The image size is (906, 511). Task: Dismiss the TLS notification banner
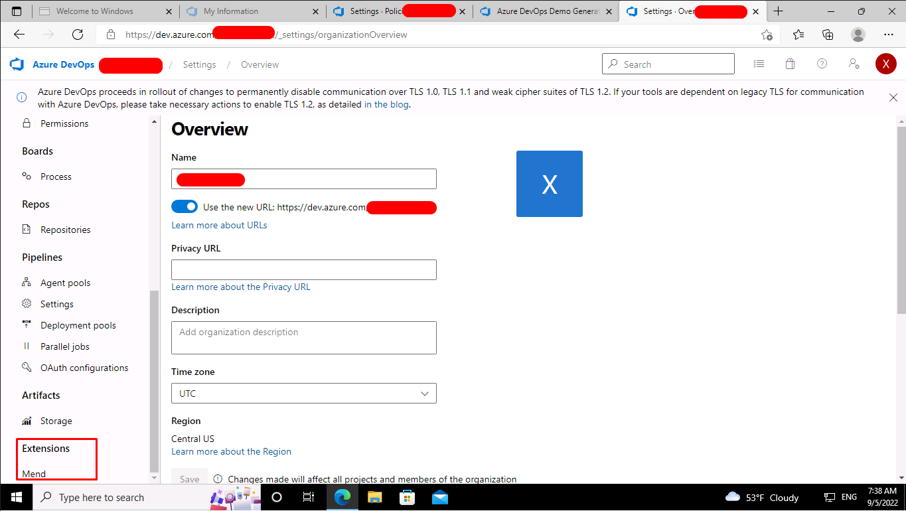893,98
